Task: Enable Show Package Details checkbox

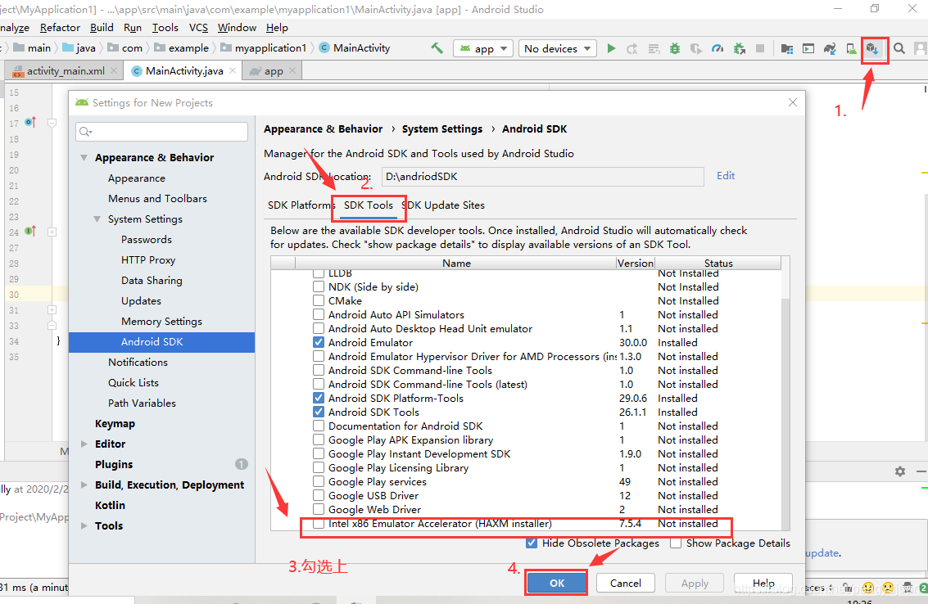Action: click(x=675, y=543)
